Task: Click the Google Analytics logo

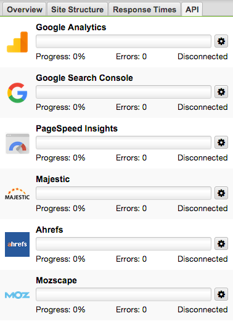Action: (17, 42)
